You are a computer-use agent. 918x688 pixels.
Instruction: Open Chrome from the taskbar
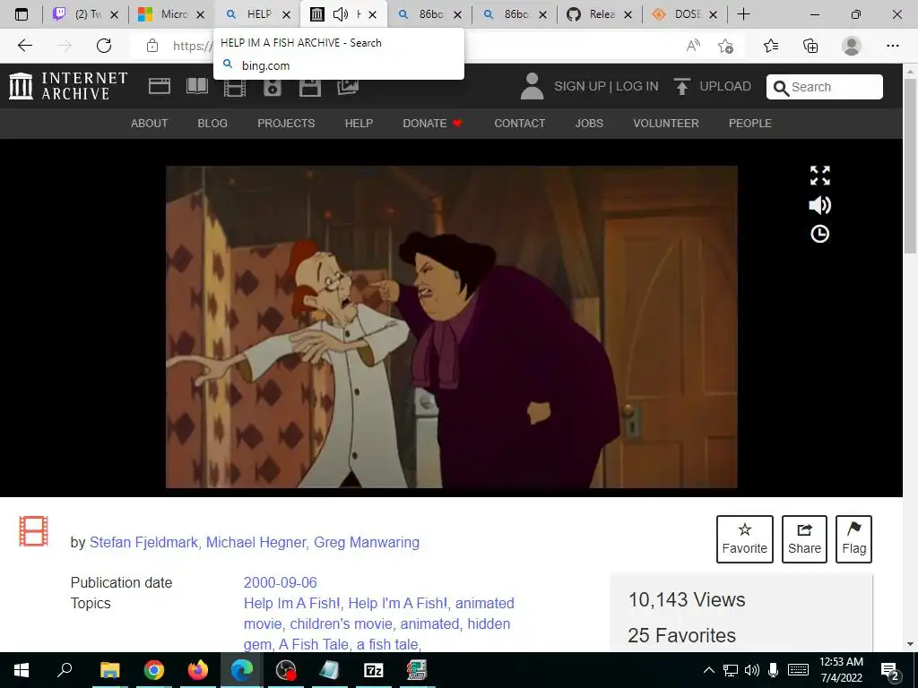154,670
